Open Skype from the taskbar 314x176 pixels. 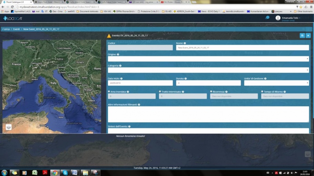(x=65, y=172)
